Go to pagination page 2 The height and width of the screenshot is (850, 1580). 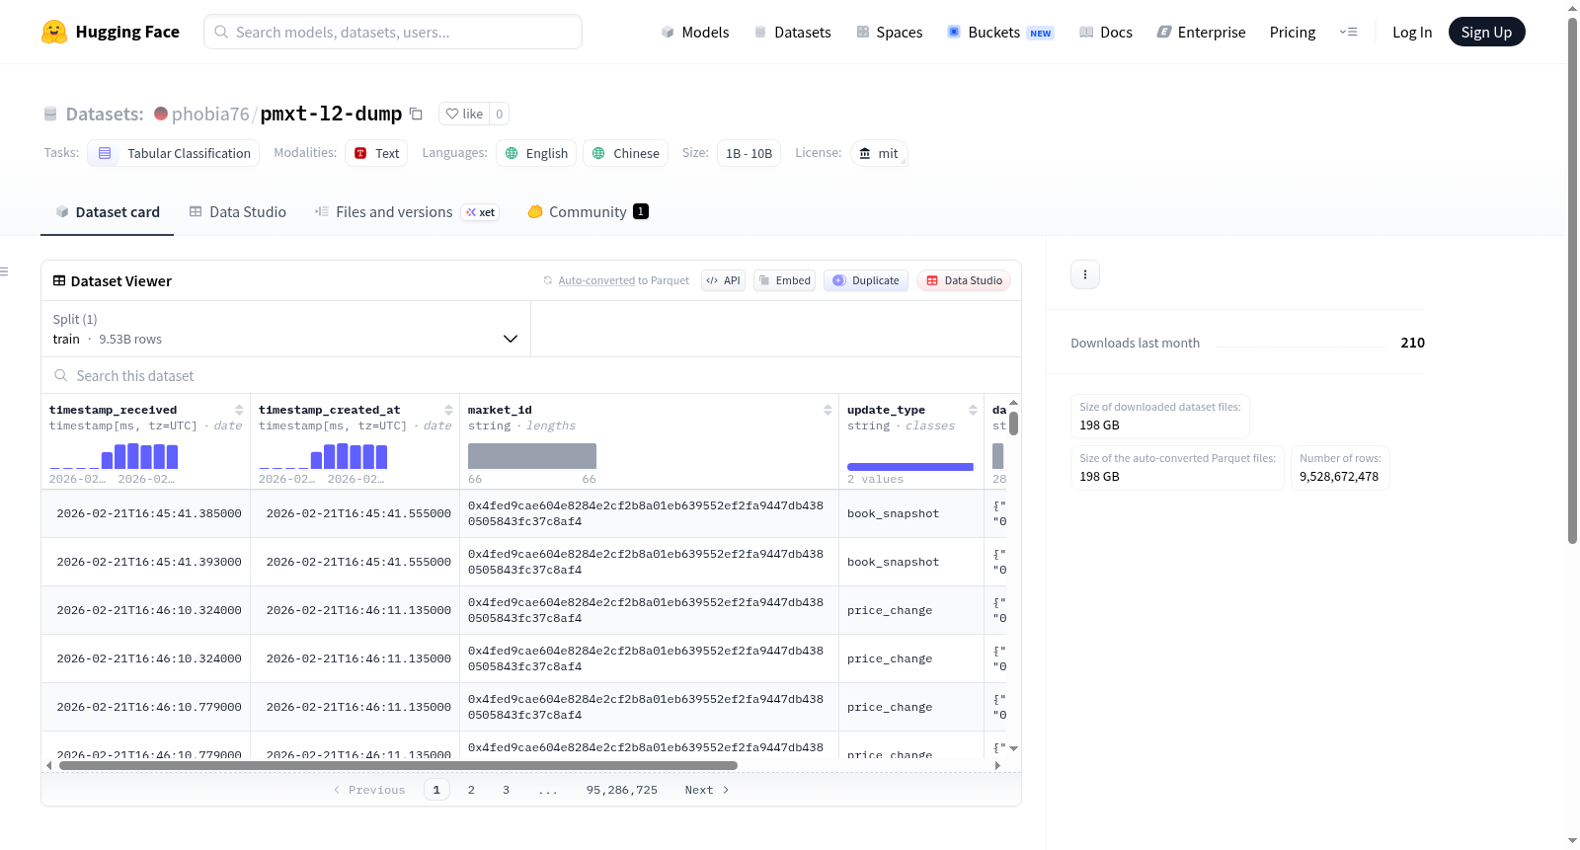point(471,790)
